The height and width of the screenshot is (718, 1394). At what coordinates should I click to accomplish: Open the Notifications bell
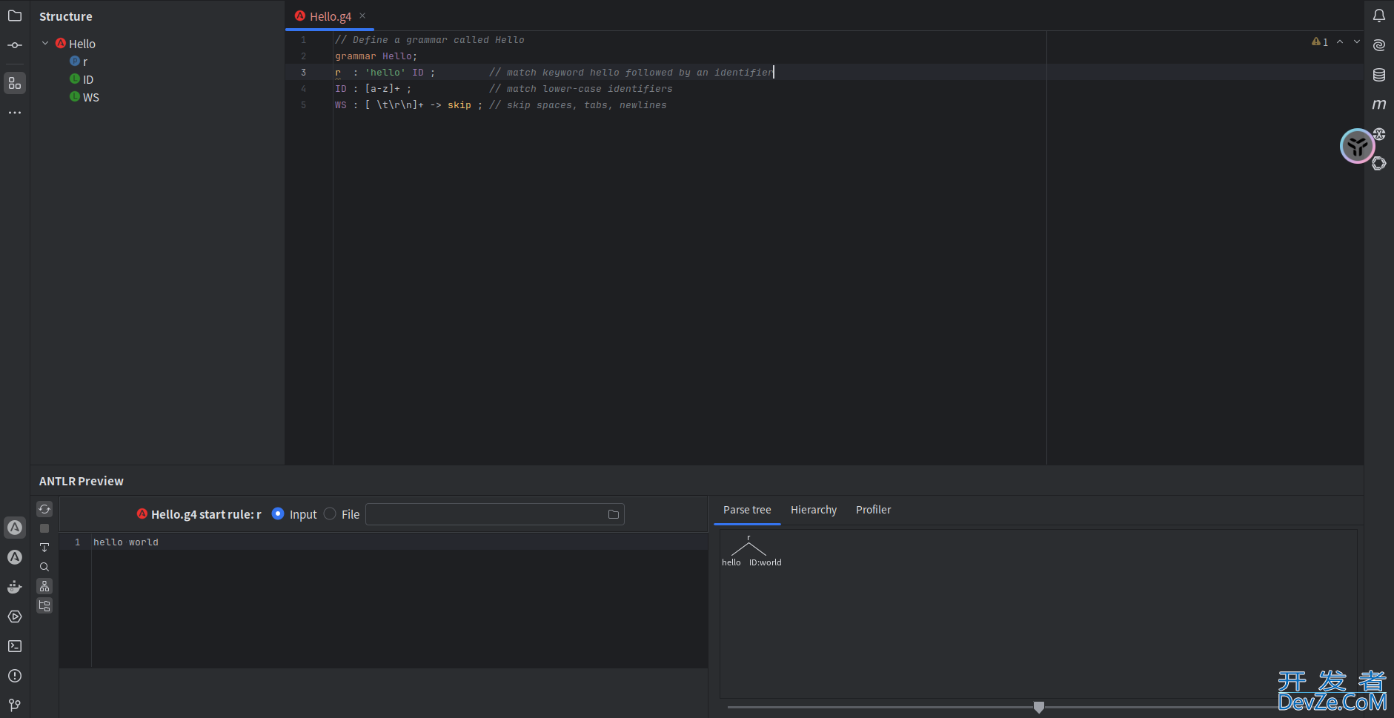(x=1379, y=16)
